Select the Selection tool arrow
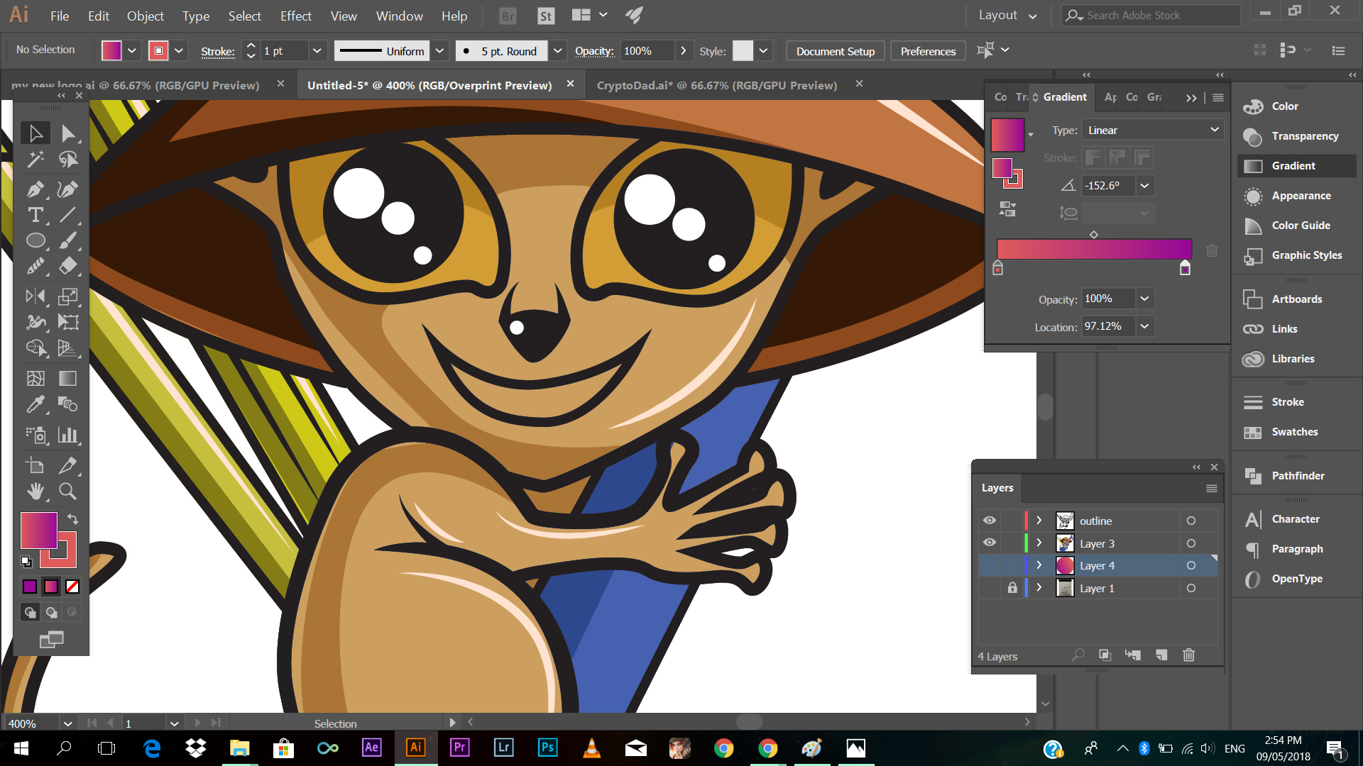This screenshot has width=1363, height=766. [35, 133]
